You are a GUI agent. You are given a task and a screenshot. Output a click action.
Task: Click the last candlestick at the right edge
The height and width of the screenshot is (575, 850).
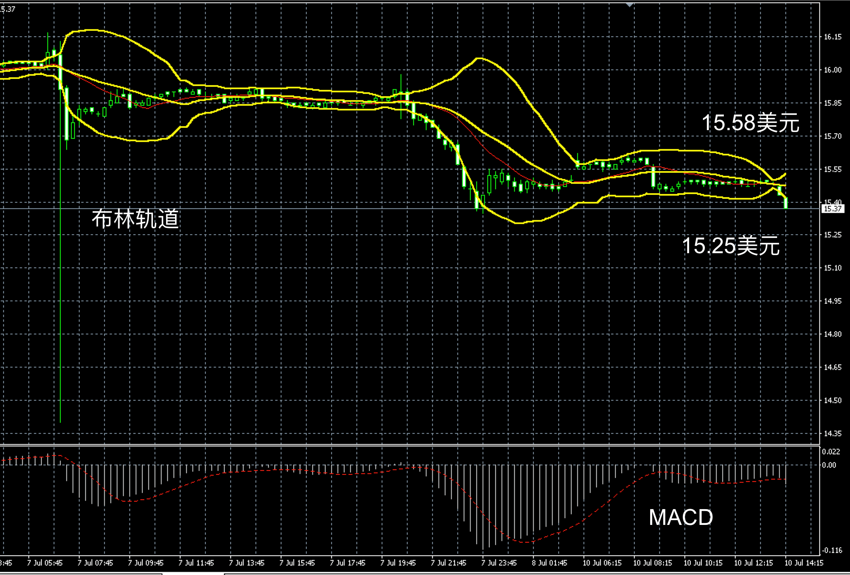pos(786,203)
